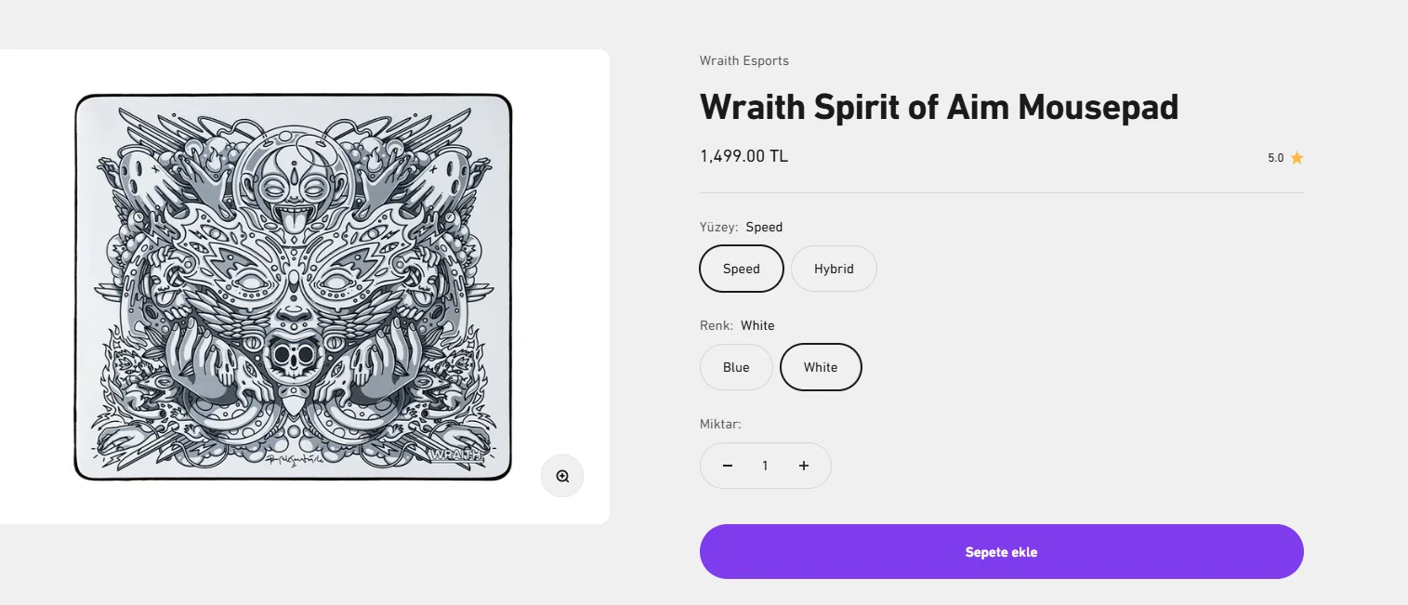Click the 5.0 rating score
The height and width of the screenshot is (605, 1408).
1275,158
